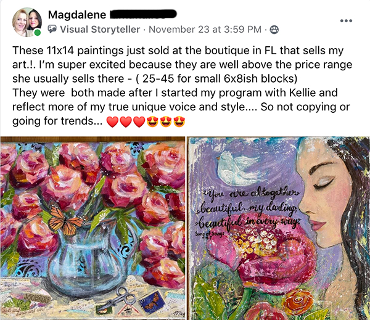This screenshot has width=370, height=320.
Task: Click Magdalene's profile picture avatar
Action: coord(27,22)
